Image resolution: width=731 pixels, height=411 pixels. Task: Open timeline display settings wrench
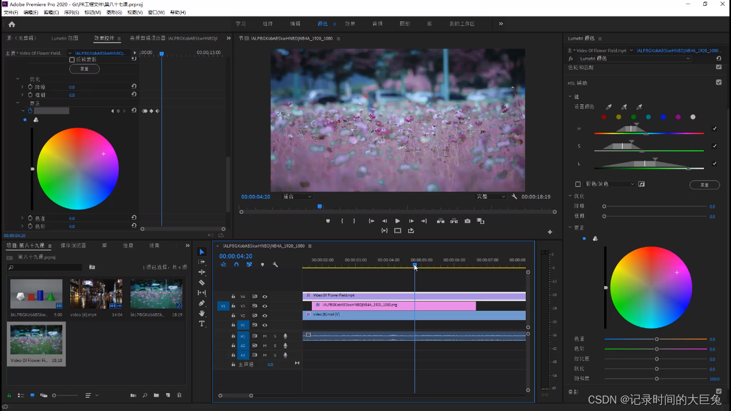click(x=276, y=265)
